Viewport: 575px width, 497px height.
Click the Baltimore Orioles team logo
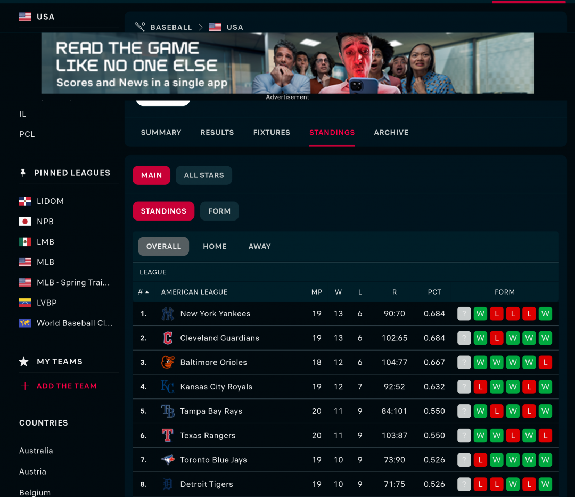(168, 362)
